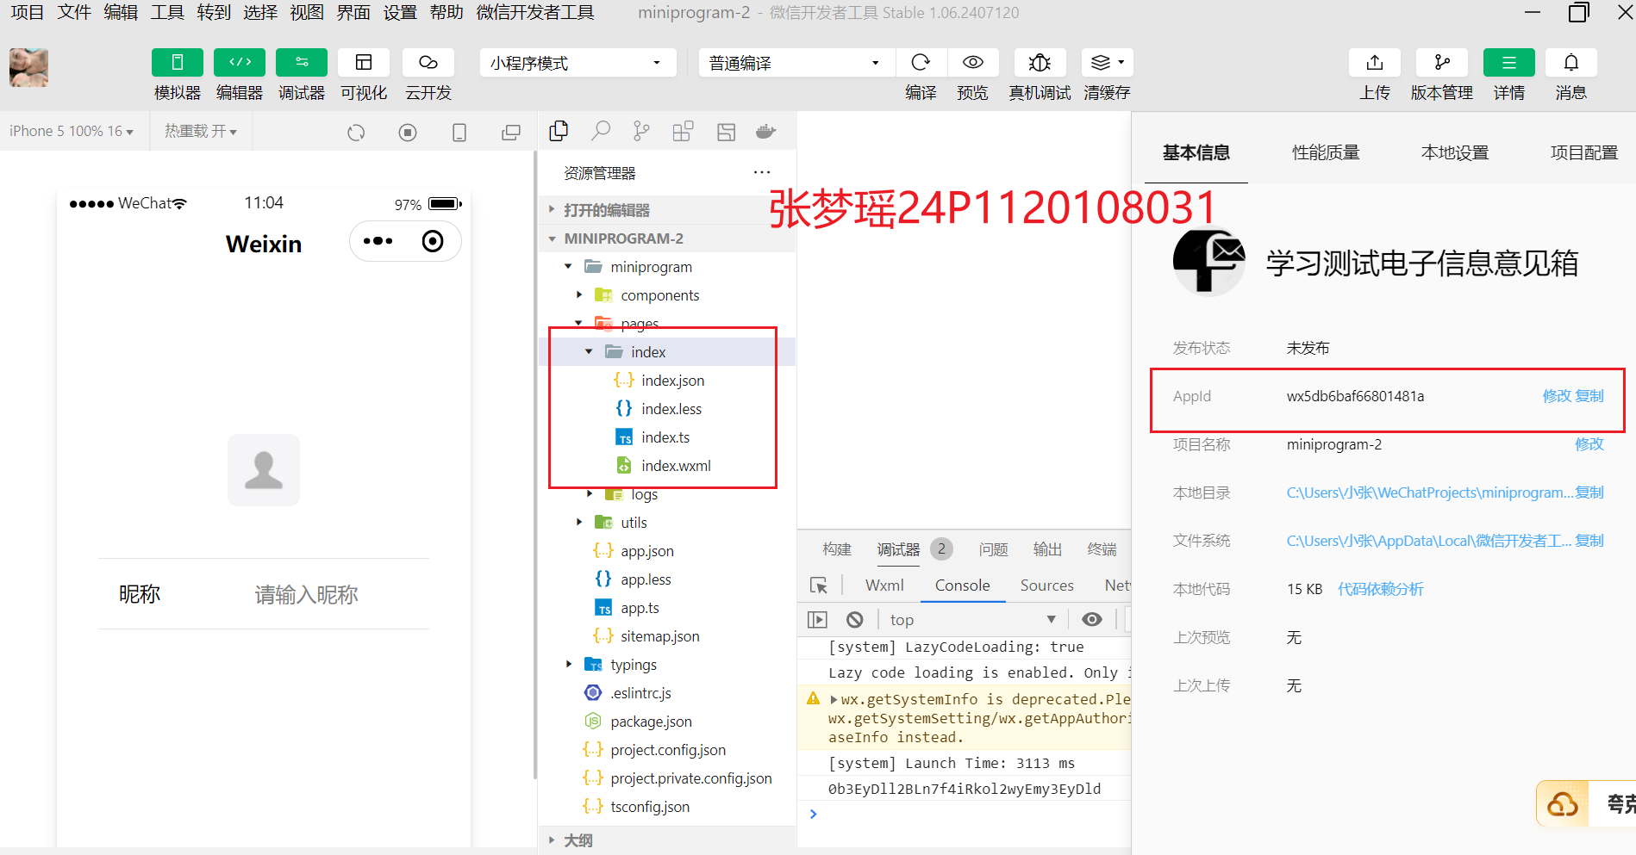Open the 小程序模式 mode dropdown
Screen dimensions: 1636x855
click(x=577, y=63)
